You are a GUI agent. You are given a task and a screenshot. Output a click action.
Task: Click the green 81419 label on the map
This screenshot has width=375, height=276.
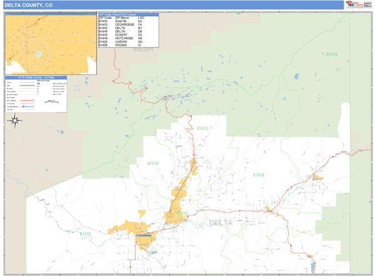[x=259, y=175]
